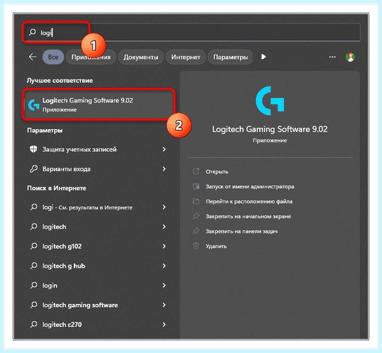Click the key icon for 'Варианты входа'

click(x=34, y=169)
